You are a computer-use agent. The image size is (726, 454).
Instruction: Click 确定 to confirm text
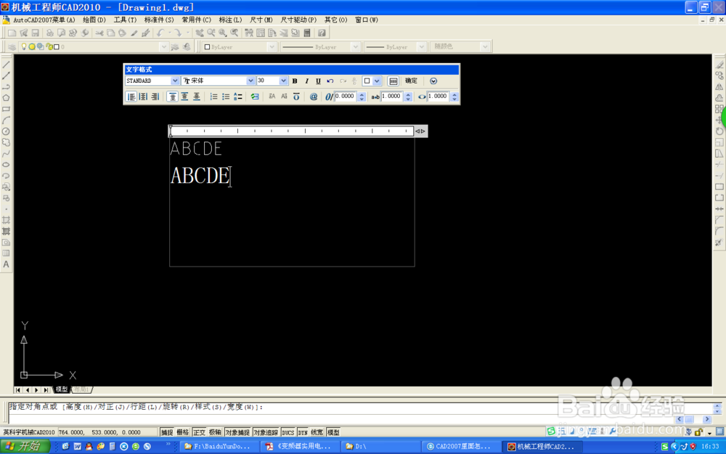point(411,81)
